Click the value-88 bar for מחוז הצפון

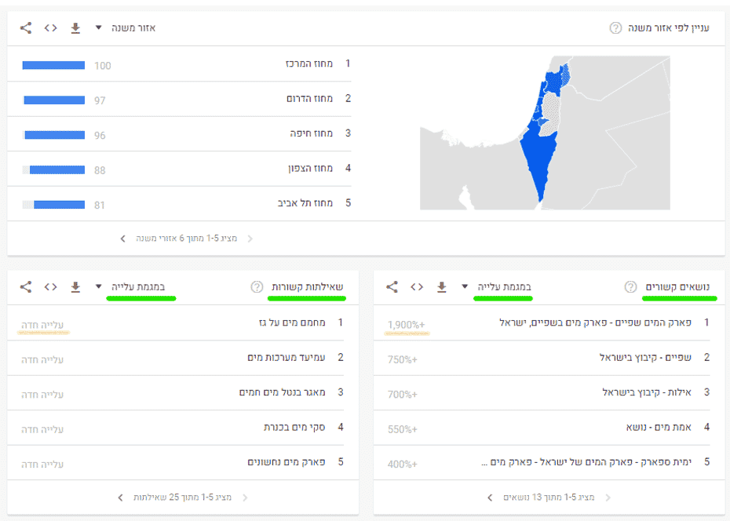53,169
